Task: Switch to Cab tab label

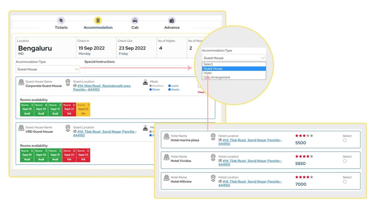Action: click(x=135, y=28)
